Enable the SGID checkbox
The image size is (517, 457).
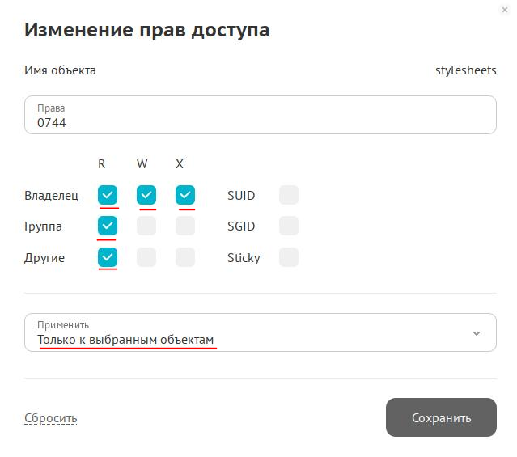point(289,226)
